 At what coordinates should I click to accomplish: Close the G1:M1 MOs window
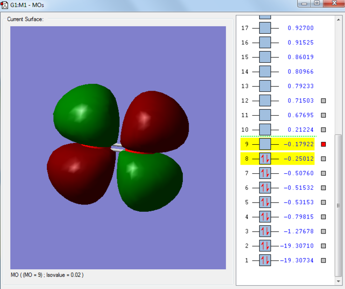[334, 3]
